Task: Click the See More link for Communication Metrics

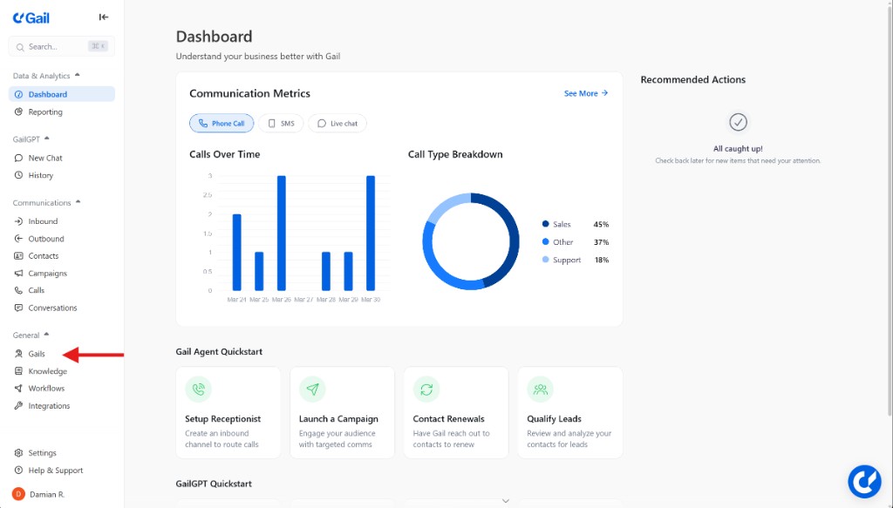Action: pos(584,93)
